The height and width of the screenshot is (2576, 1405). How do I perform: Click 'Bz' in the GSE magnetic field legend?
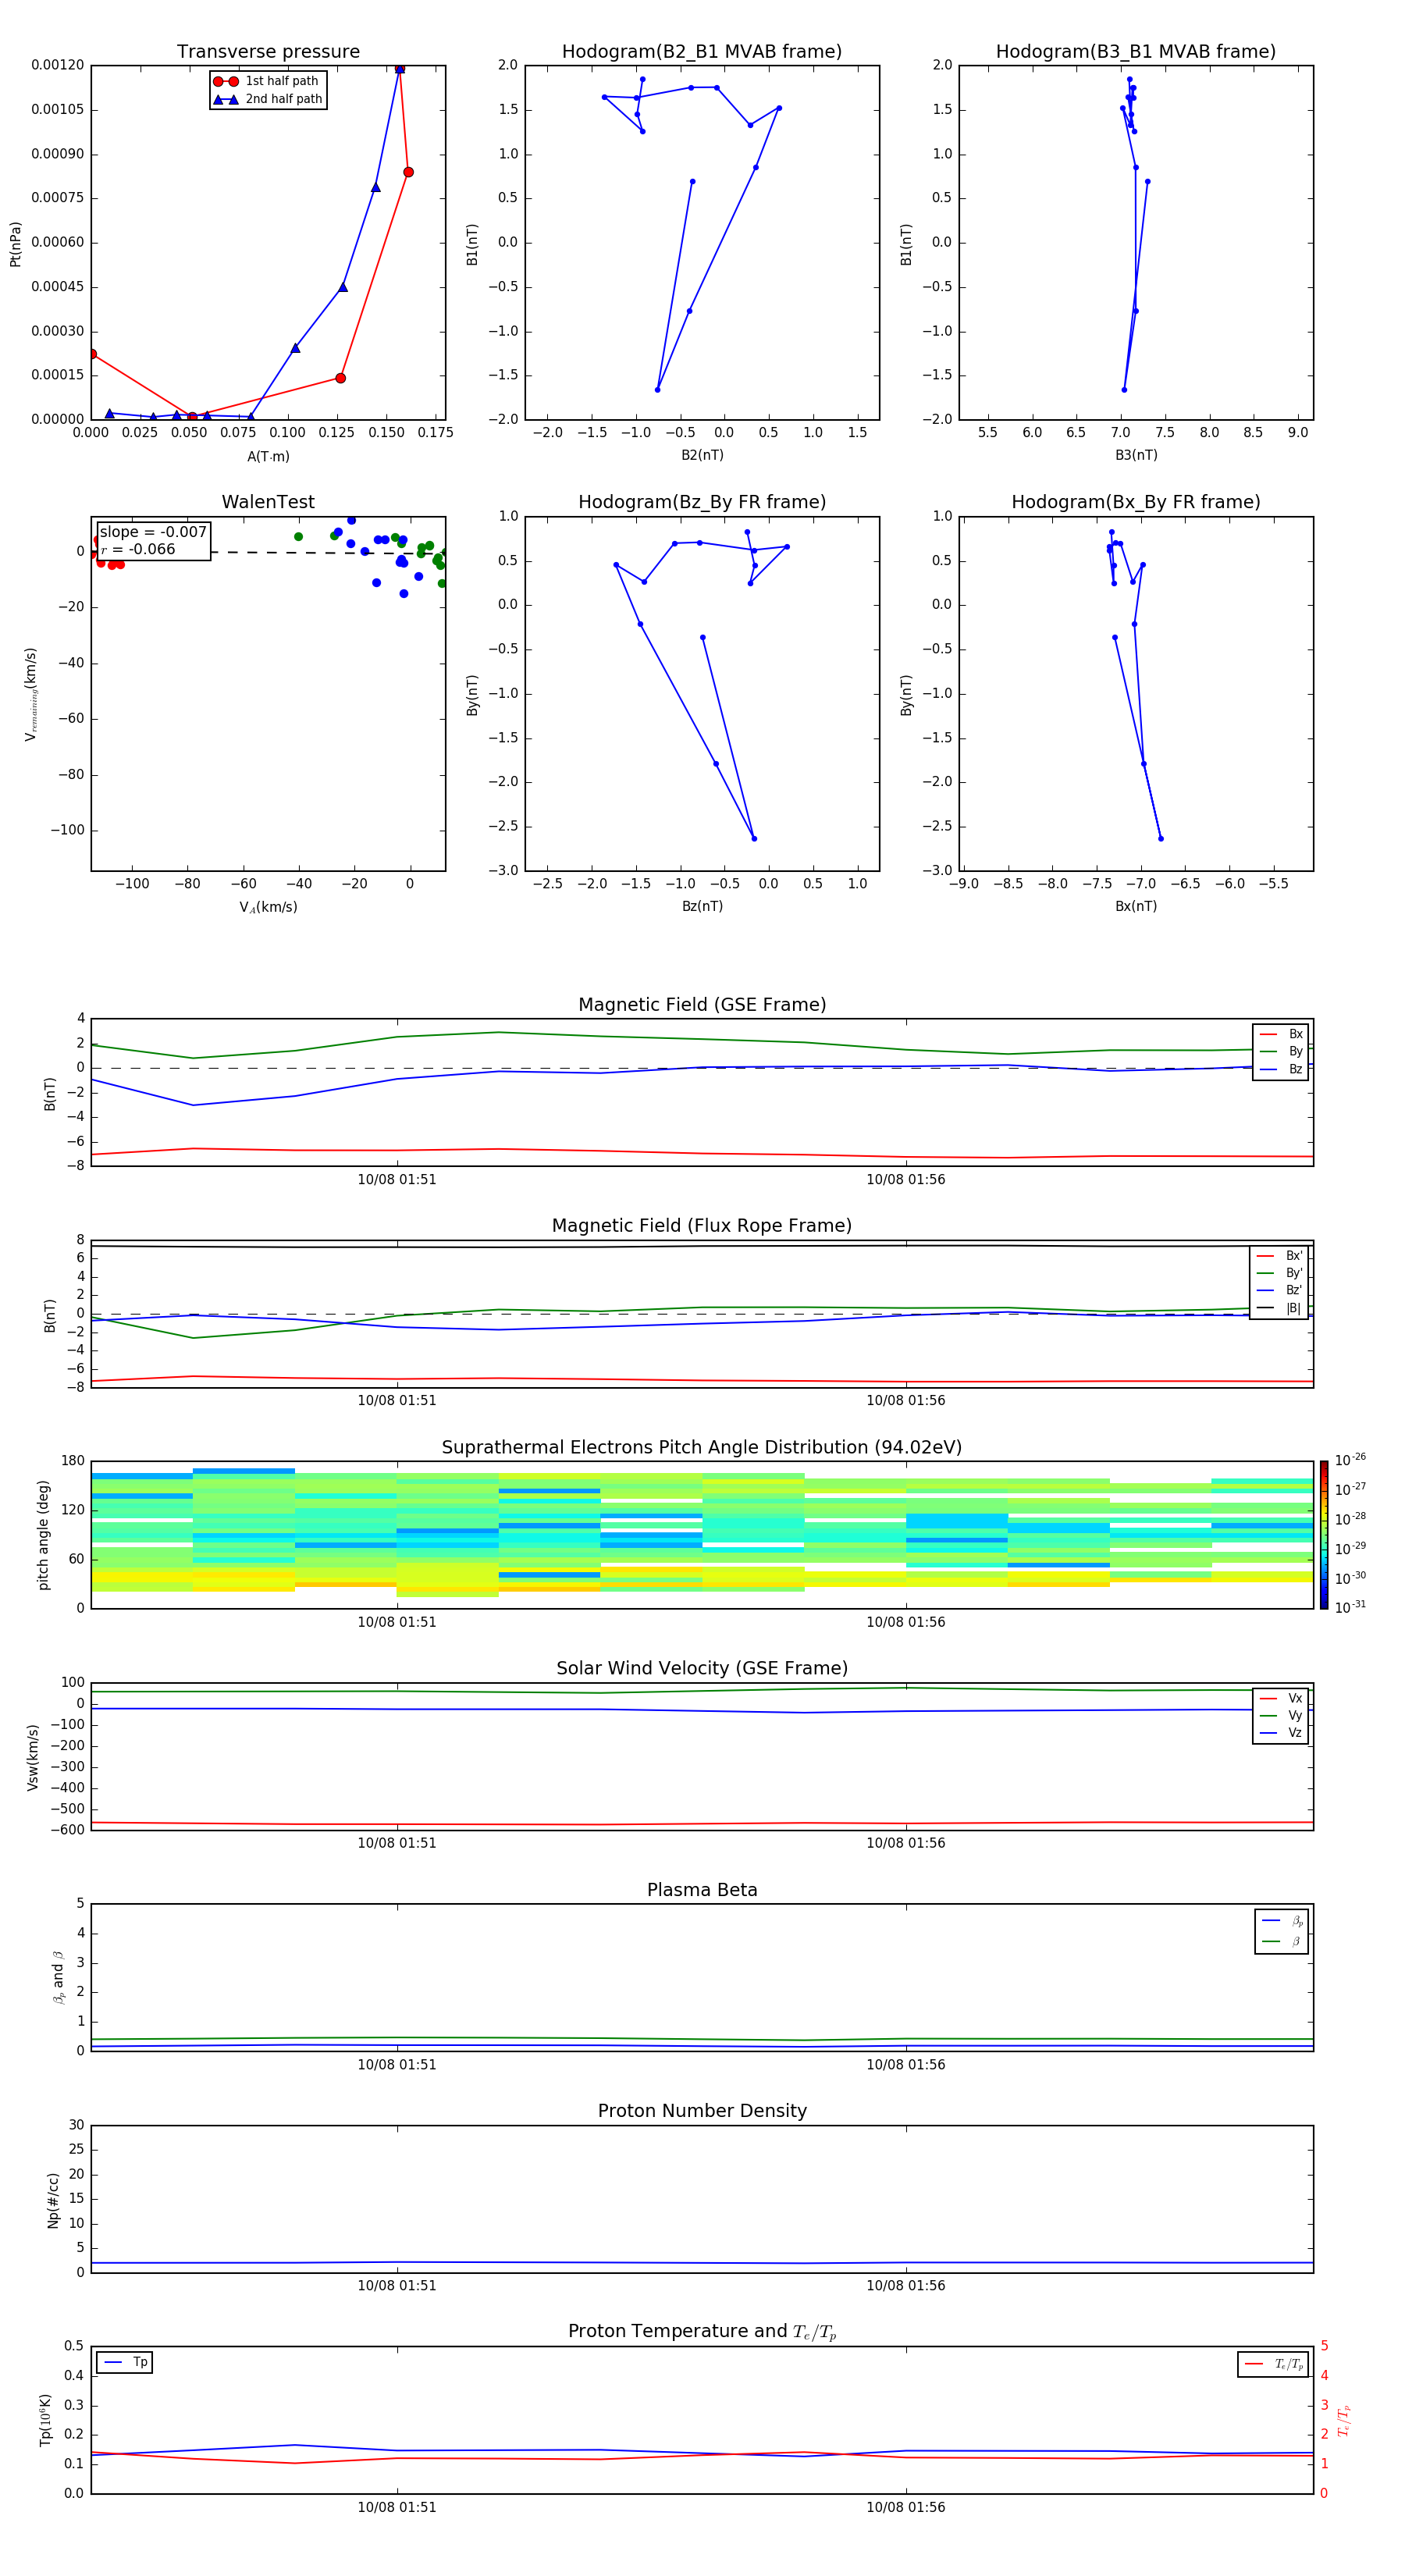coord(1281,1070)
